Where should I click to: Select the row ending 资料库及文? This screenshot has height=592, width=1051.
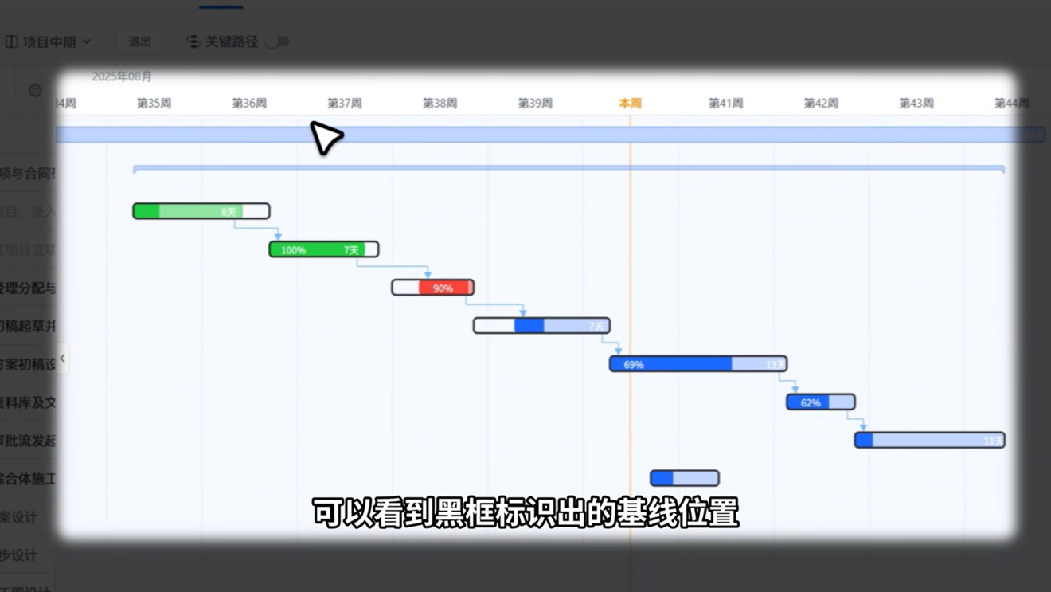coord(28,402)
